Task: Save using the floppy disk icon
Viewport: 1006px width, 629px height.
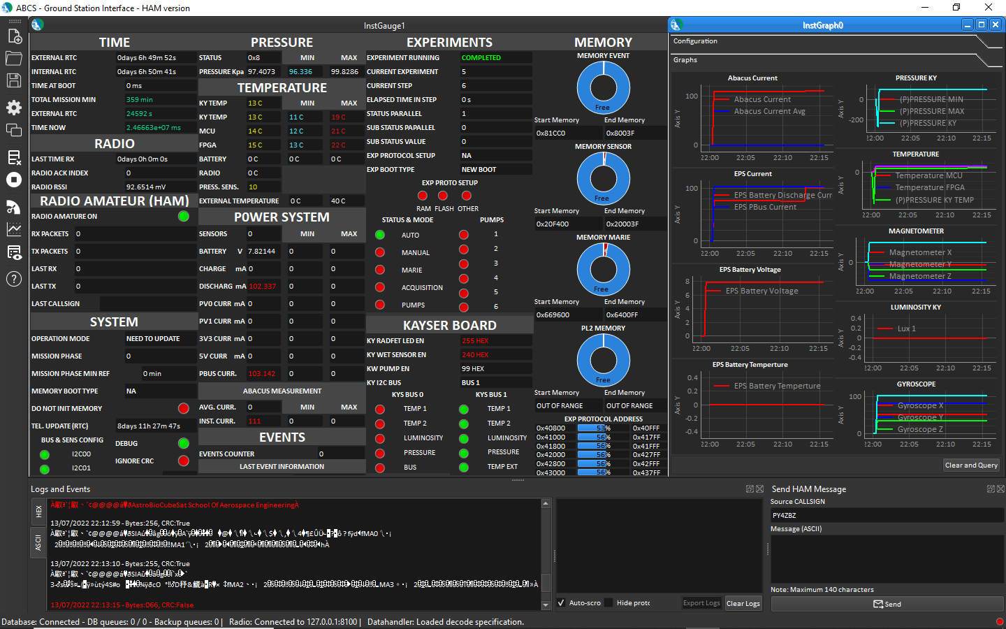Action: pyautogui.click(x=14, y=80)
